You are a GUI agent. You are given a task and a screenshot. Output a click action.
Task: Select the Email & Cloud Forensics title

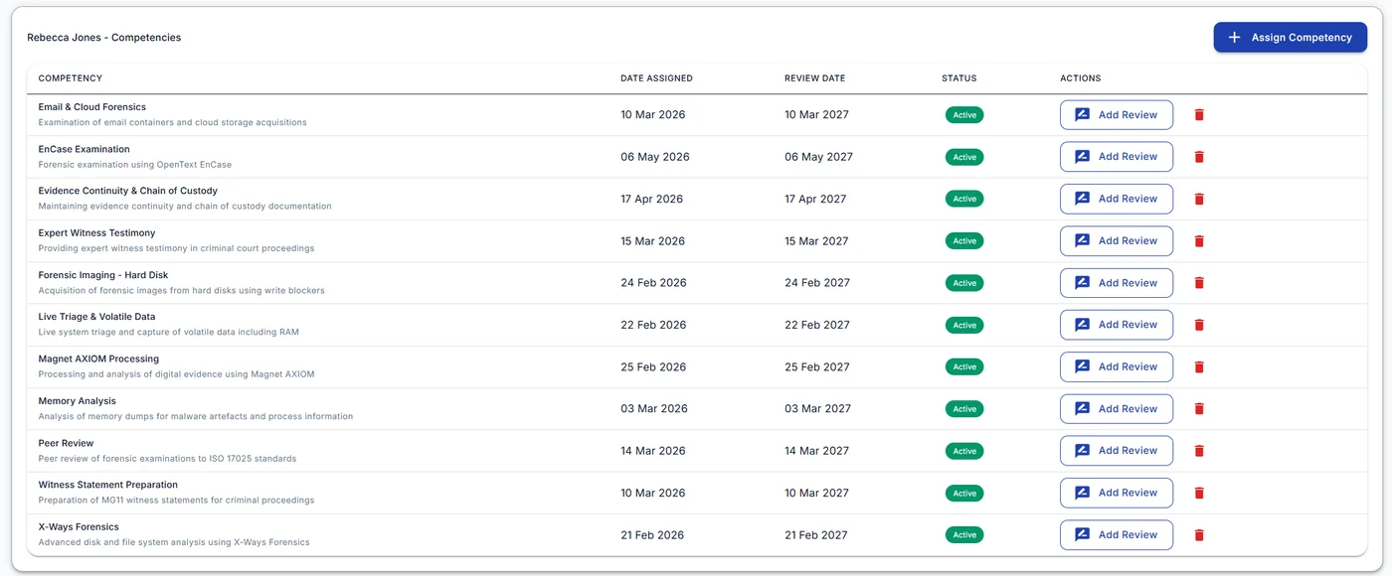(91, 107)
